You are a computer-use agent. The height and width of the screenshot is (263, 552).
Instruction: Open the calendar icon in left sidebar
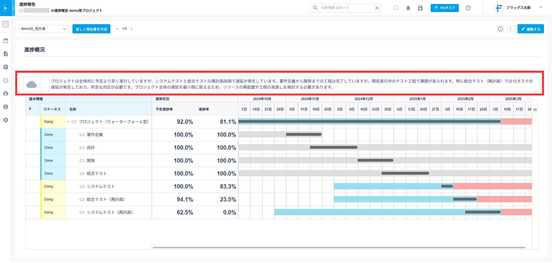pos(6,41)
